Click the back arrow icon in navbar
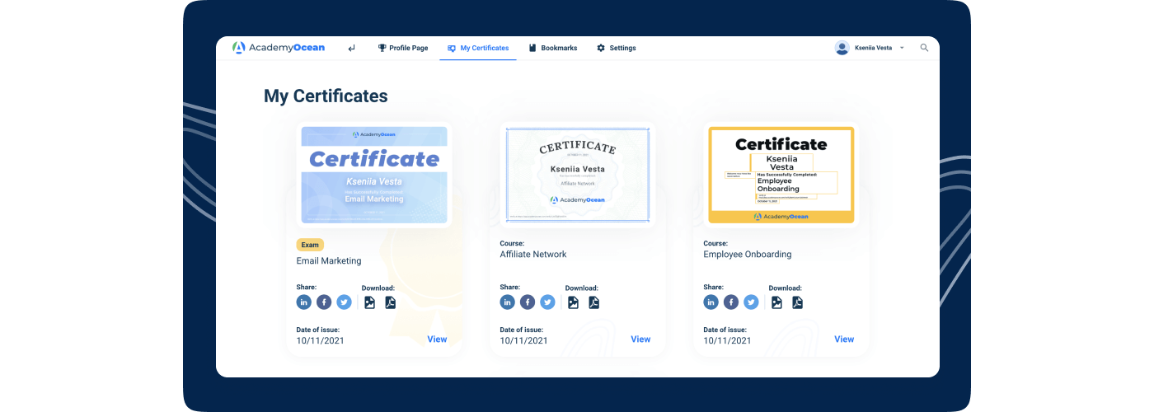Image resolution: width=1154 pixels, height=412 pixels. point(352,48)
